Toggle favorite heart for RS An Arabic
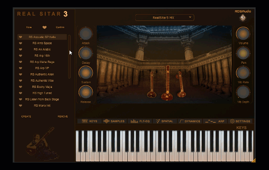Image resolution: width=269 pixels, height=170 pixels. pos(21,50)
